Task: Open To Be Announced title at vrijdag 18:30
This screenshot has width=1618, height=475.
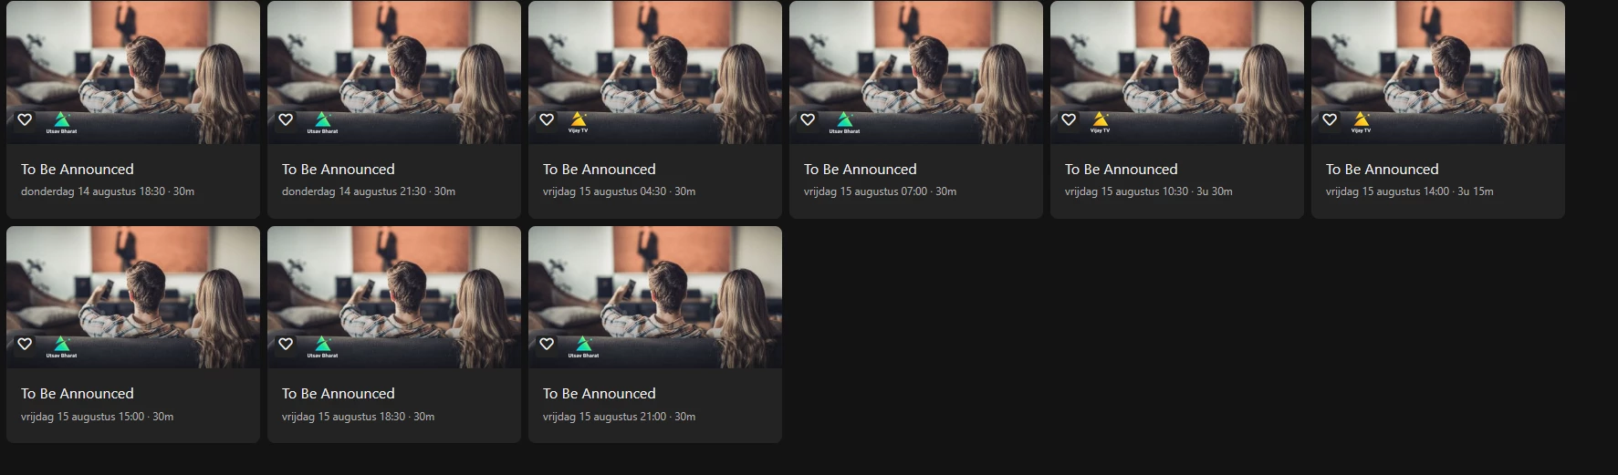Action: pos(339,394)
